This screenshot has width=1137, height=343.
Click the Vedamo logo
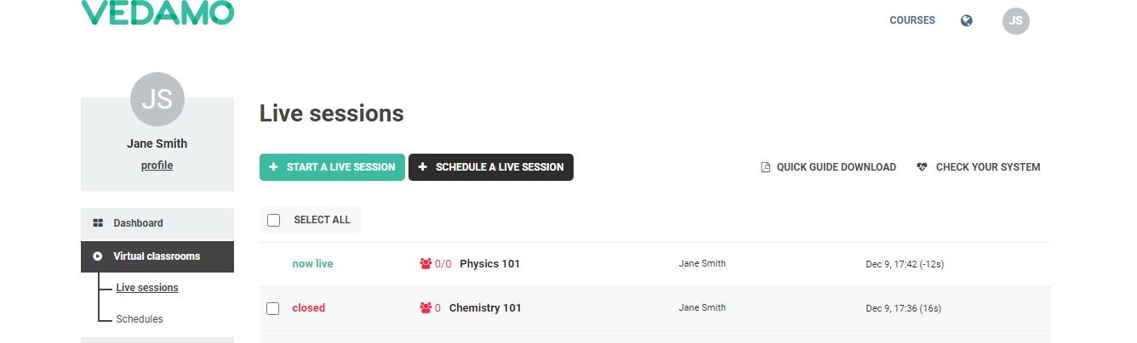157,12
